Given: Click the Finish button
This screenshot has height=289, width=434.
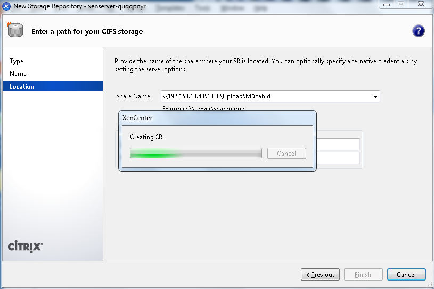Looking at the screenshot, I should tap(363, 274).
